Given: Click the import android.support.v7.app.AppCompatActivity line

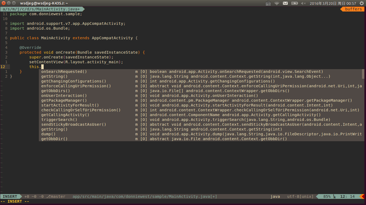Looking at the screenshot, I should [x=68, y=23].
